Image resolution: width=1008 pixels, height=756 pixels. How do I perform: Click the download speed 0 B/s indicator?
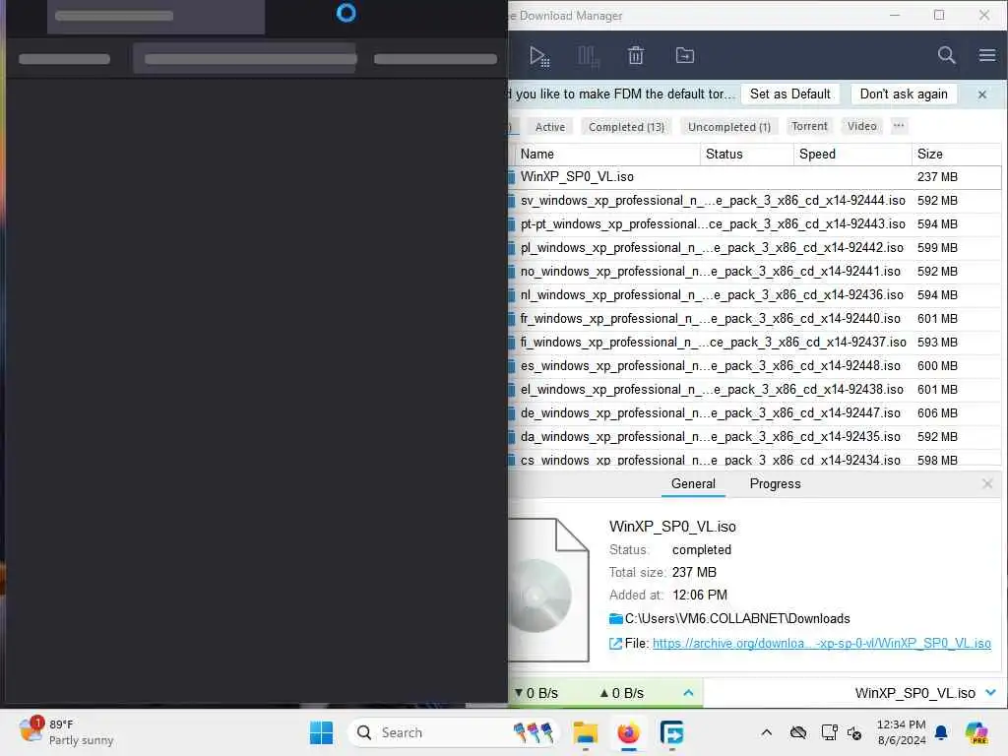click(536, 693)
